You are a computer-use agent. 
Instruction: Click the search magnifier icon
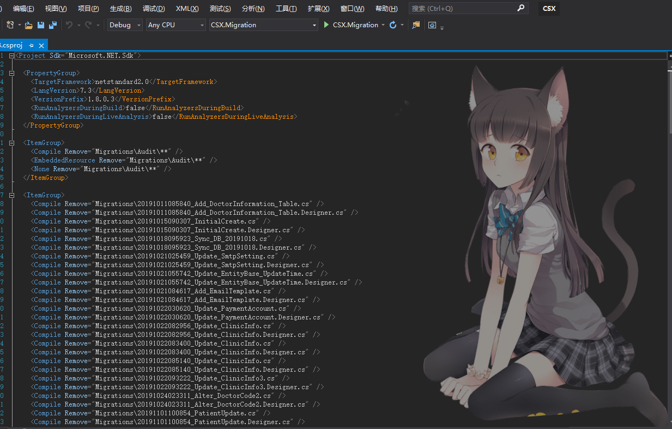pyautogui.click(x=520, y=8)
